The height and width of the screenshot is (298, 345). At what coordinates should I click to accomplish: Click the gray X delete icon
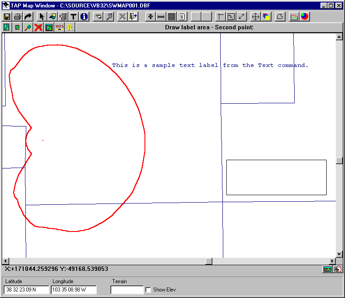[x=123, y=17]
